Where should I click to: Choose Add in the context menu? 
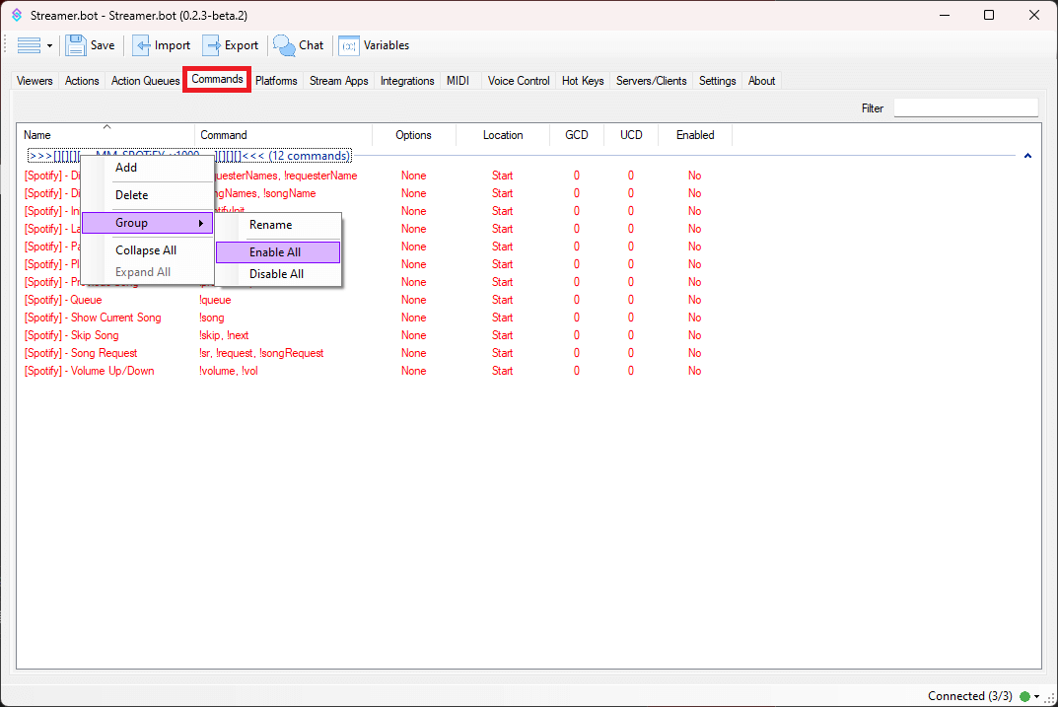pos(148,168)
